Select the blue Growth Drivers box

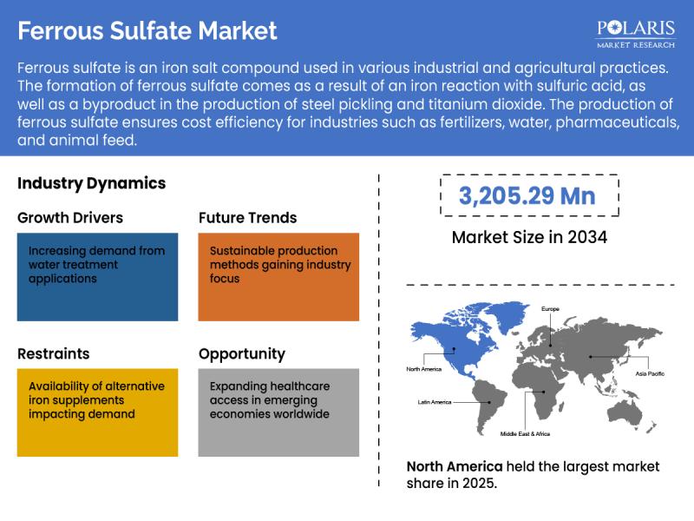pyautogui.click(x=97, y=276)
